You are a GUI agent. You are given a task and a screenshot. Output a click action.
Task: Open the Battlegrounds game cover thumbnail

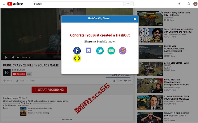pos(24,111)
